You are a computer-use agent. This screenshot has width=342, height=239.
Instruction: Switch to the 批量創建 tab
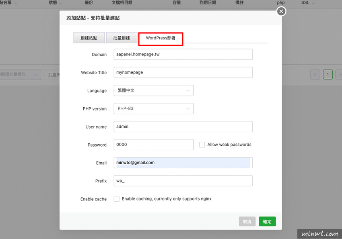[x=122, y=38]
